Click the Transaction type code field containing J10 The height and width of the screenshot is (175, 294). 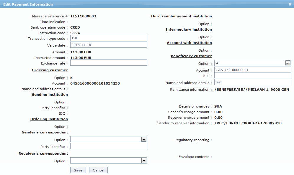tap(108, 38)
